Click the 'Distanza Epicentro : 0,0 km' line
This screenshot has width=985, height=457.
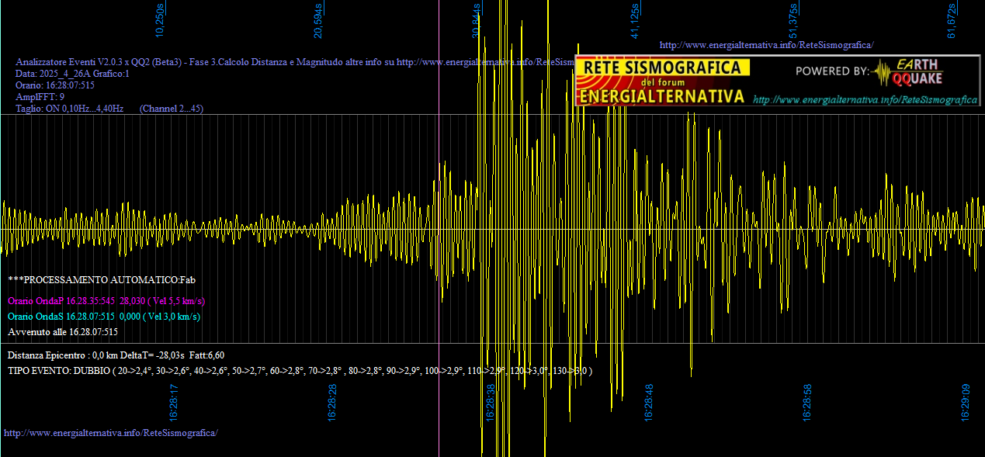point(116,355)
